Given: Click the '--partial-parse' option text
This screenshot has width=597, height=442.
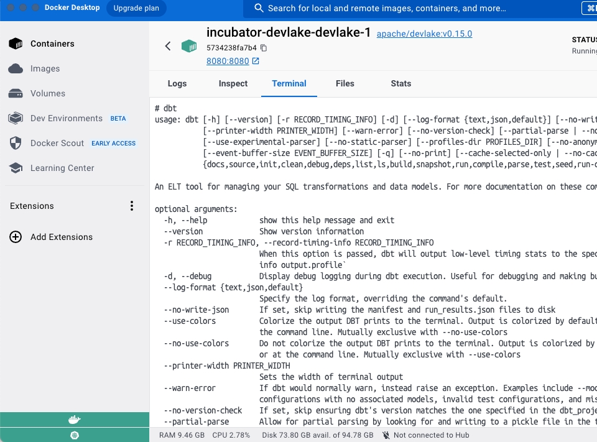Looking at the screenshot, I should pos(197,421).
